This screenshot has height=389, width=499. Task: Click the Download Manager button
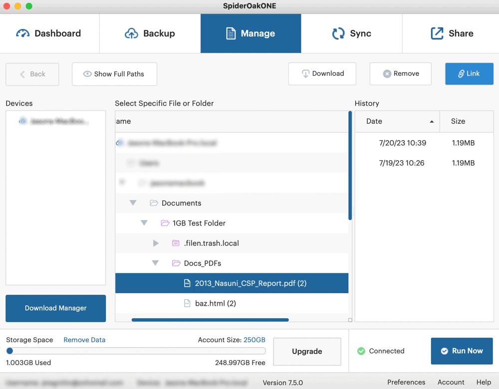56,308
